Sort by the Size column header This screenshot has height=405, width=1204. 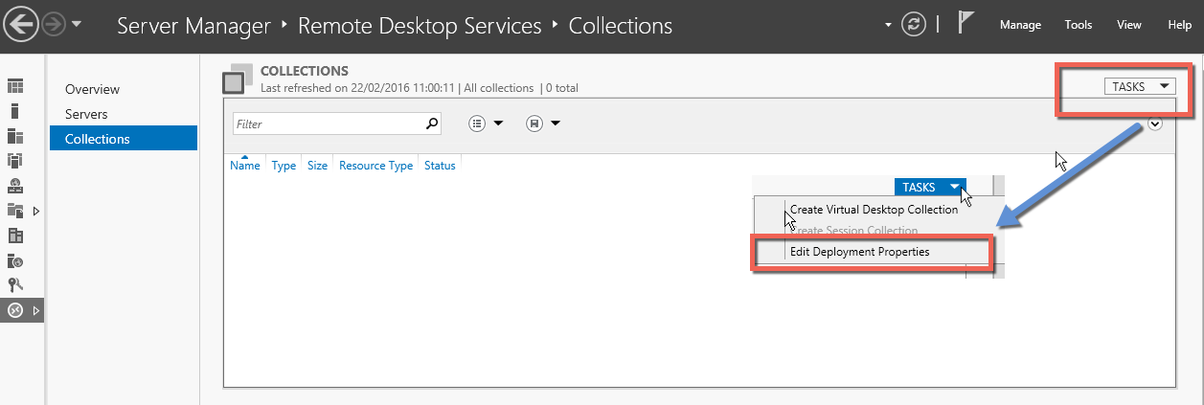317,166
